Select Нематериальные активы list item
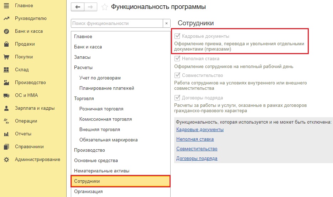 coord(121,171)
